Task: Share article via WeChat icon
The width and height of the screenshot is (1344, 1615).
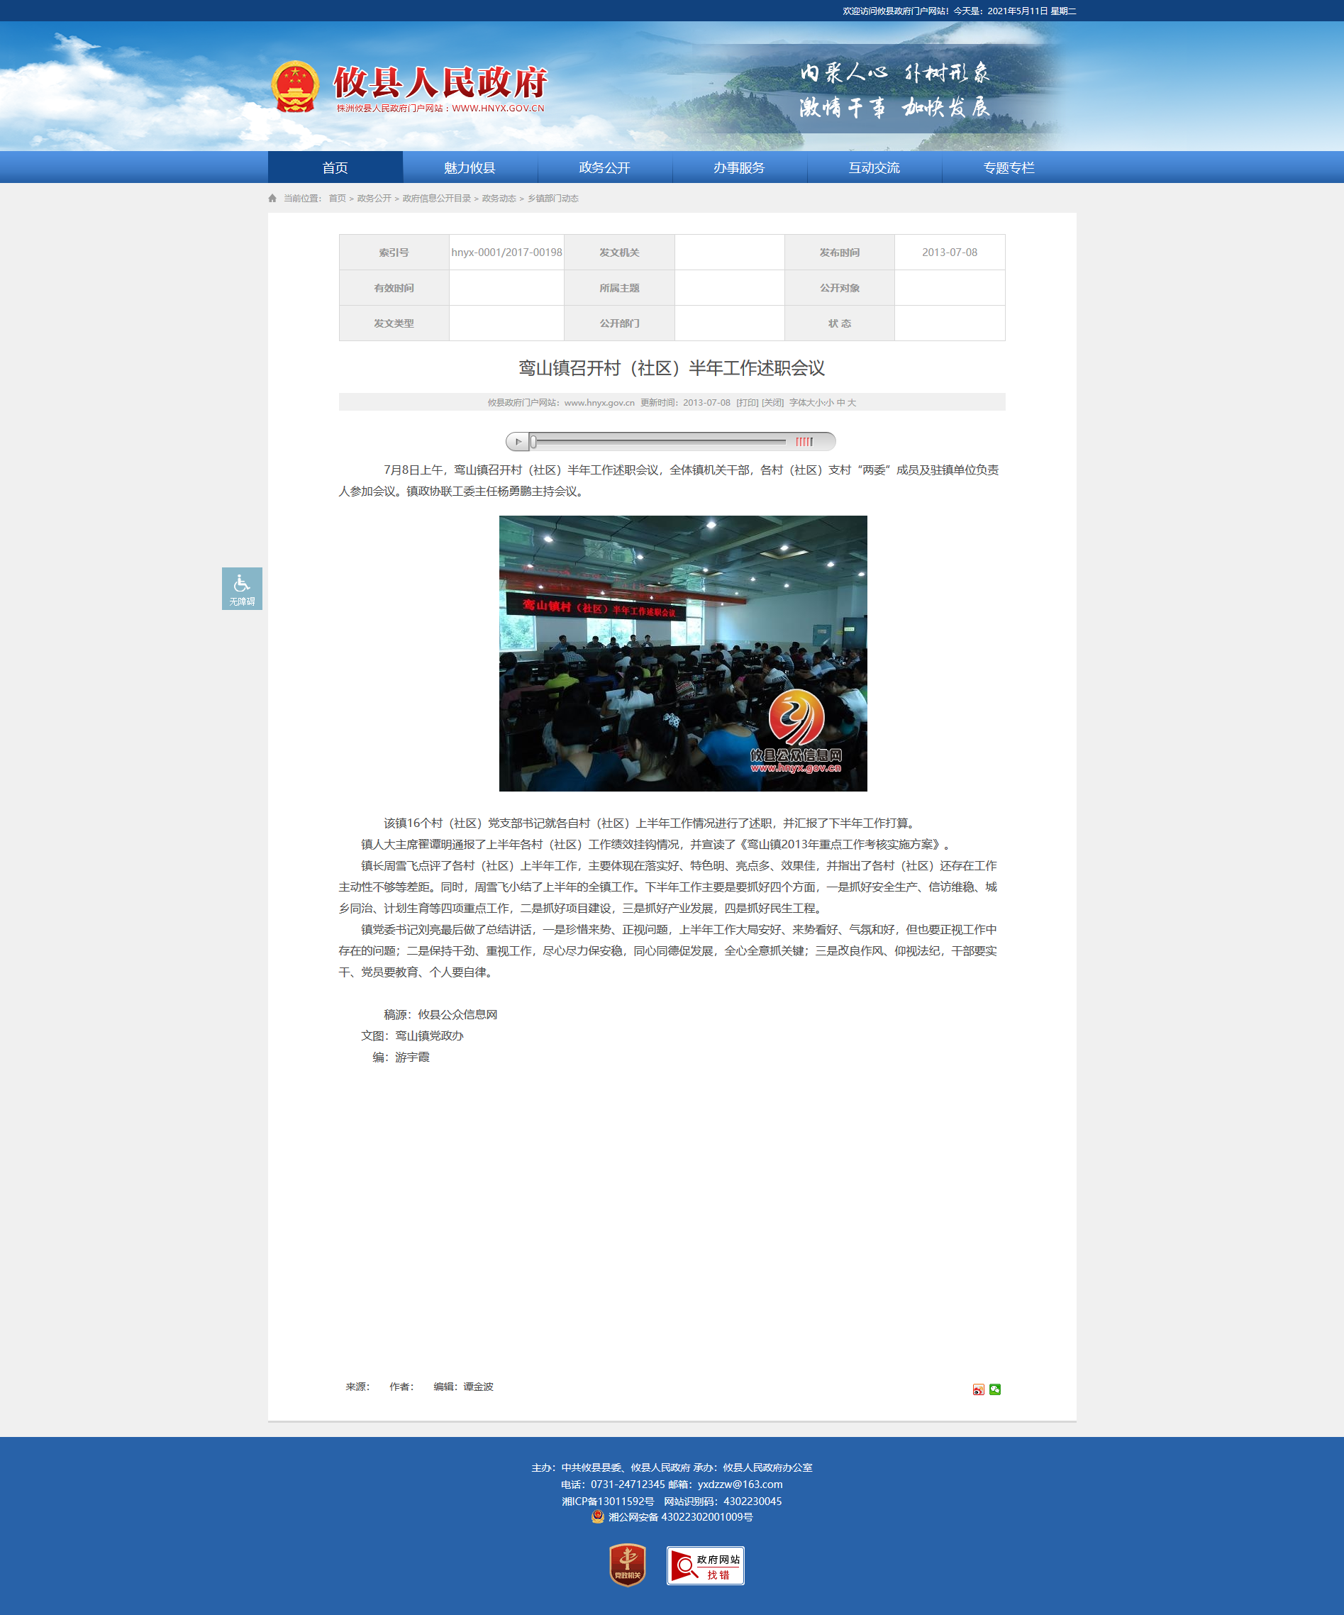Action: 995,1389
